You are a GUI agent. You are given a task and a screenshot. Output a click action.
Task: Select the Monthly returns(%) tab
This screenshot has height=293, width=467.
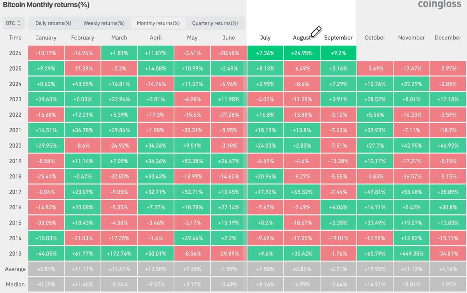coord(158,23)
